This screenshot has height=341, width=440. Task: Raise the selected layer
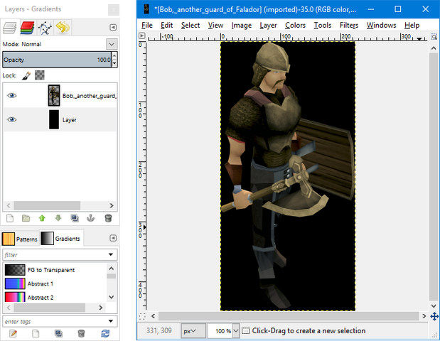[42, 218]
